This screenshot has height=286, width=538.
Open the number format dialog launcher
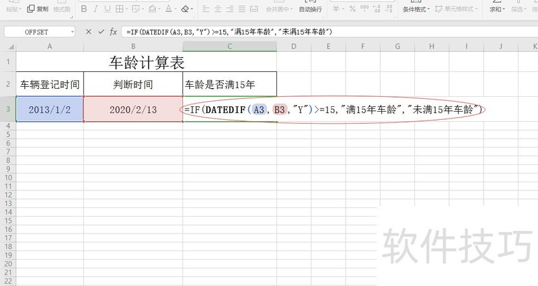[x=395, y=17]
